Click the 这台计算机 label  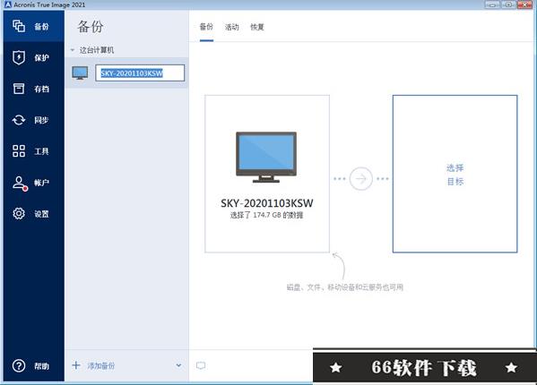coord(97,50)
